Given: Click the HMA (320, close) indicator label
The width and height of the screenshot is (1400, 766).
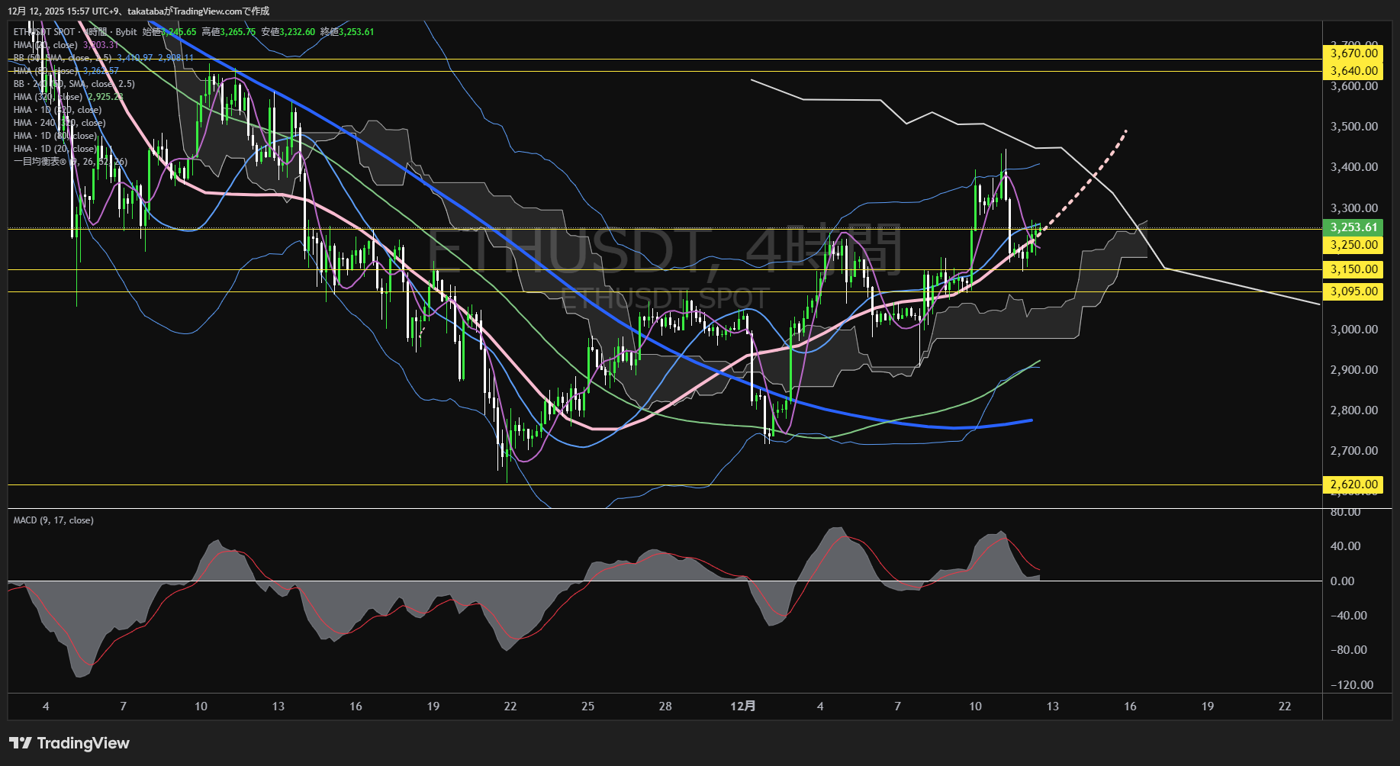Looking at the screenshot, I should tap(47, 97).
